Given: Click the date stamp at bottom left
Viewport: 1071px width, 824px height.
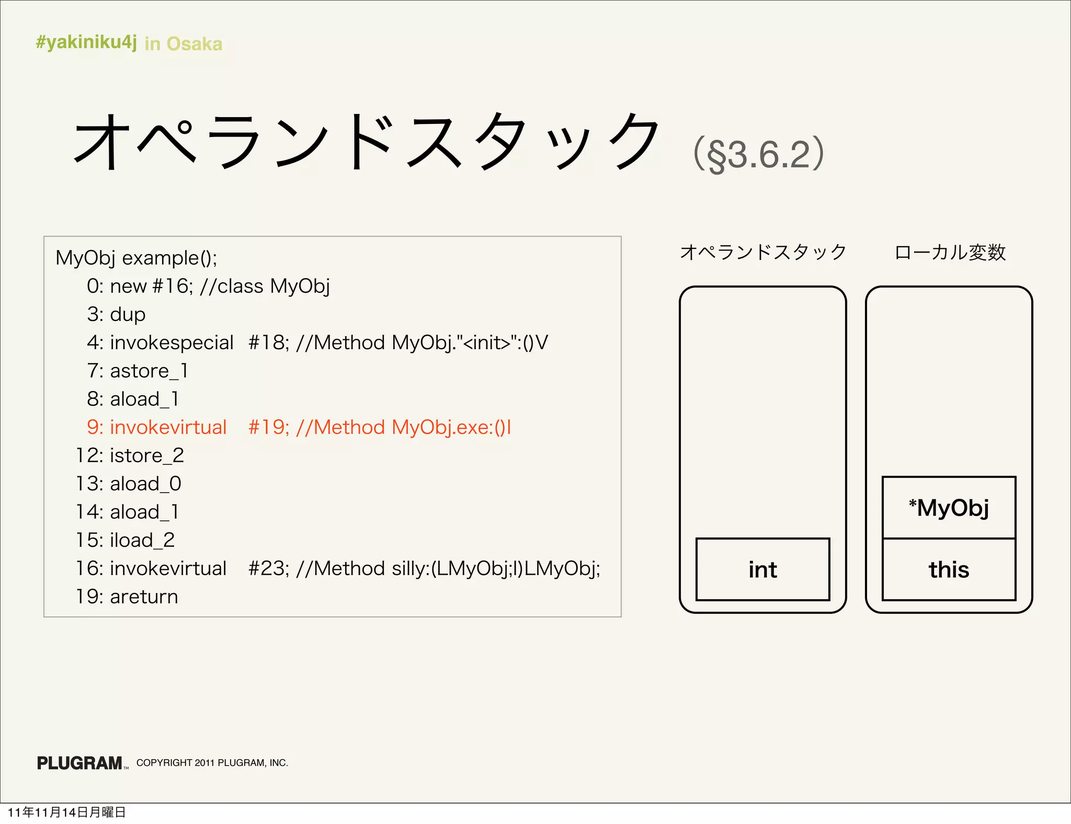Looking at the screenshot, I should click(x=66, y=812).
